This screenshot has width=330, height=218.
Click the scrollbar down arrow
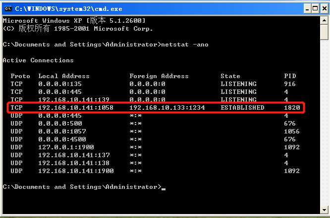click(324, 210)
